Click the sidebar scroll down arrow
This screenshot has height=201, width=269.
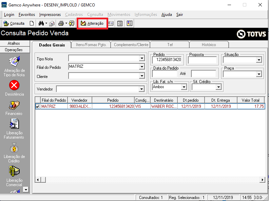point(26,190)
